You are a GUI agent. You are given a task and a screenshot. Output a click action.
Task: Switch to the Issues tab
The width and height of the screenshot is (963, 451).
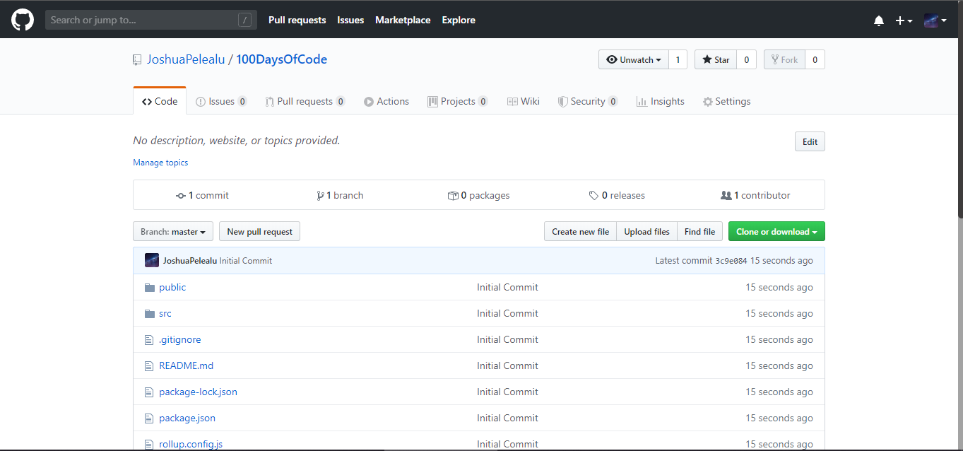point(221,102)
